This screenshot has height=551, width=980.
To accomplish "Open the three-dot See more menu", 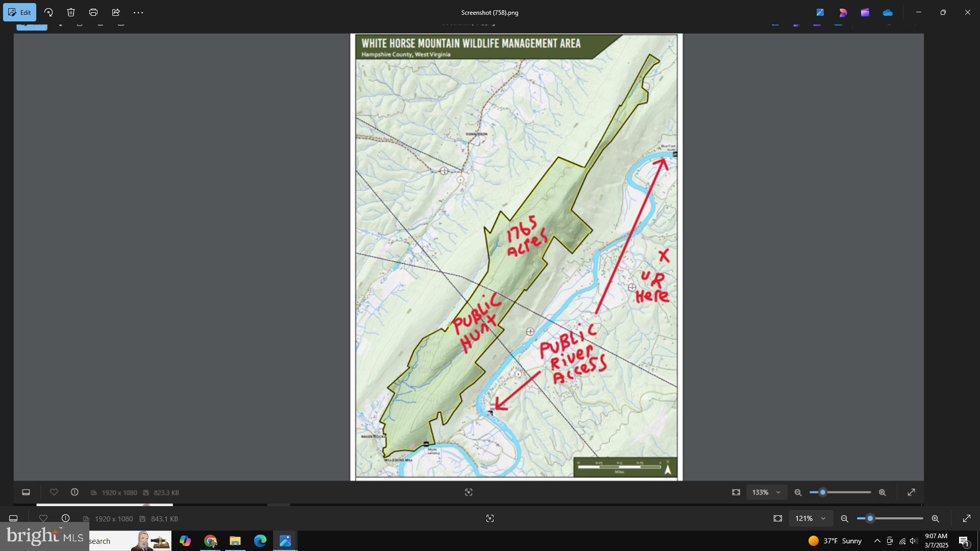I will (138, 12).
